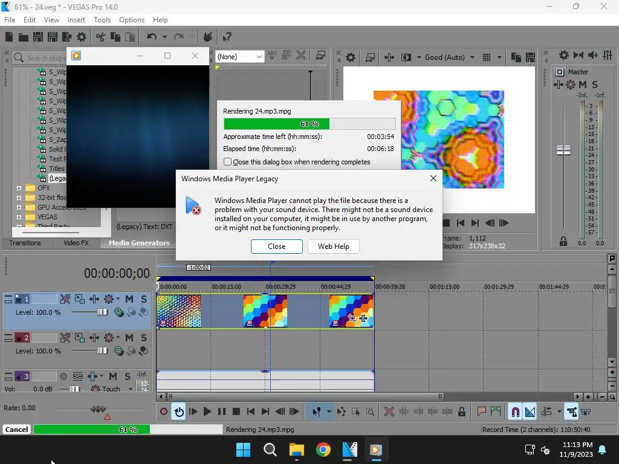This screenshot has height=464, width=619.
Task: Switch to Transitions tab
Action: [25, 243]
